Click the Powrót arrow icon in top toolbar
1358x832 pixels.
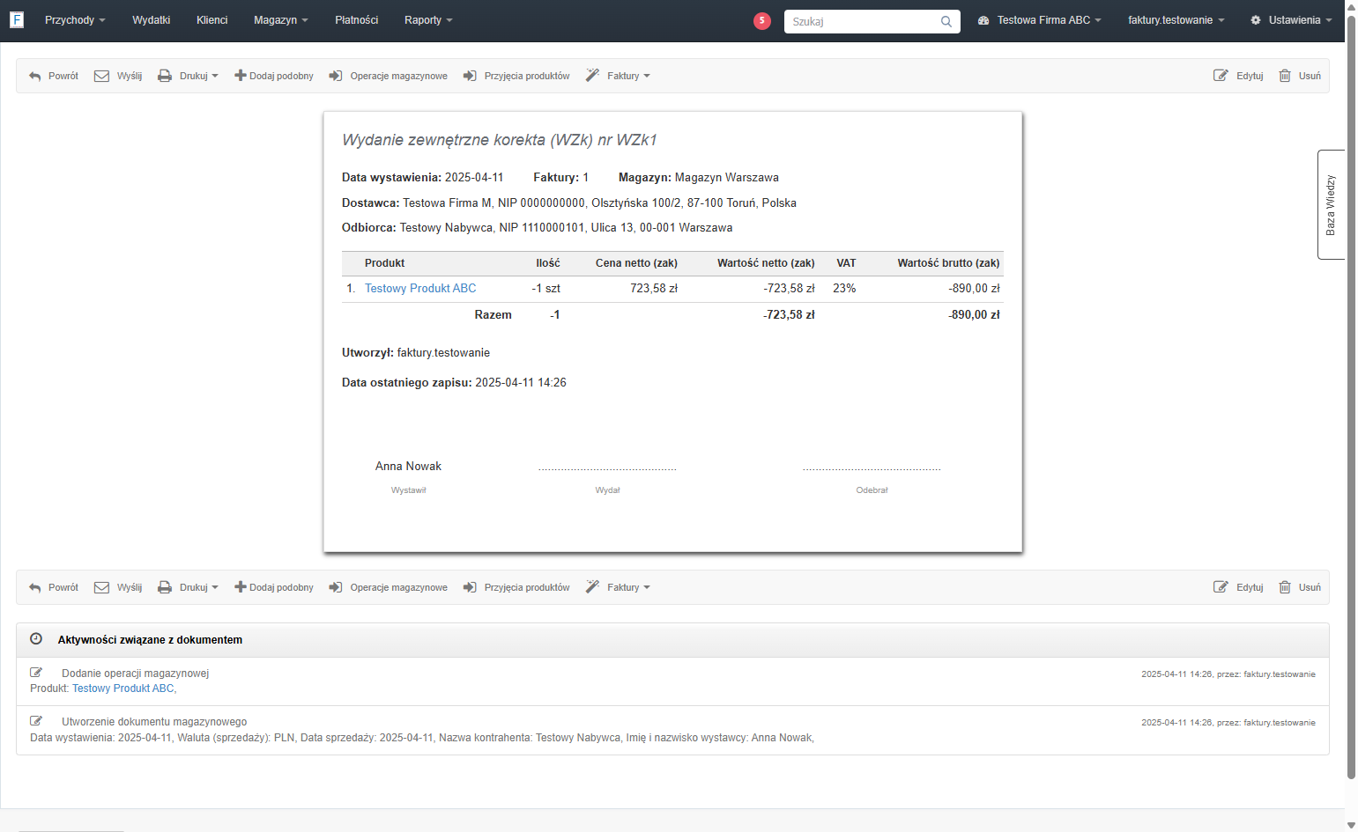(x=35, y=76)
